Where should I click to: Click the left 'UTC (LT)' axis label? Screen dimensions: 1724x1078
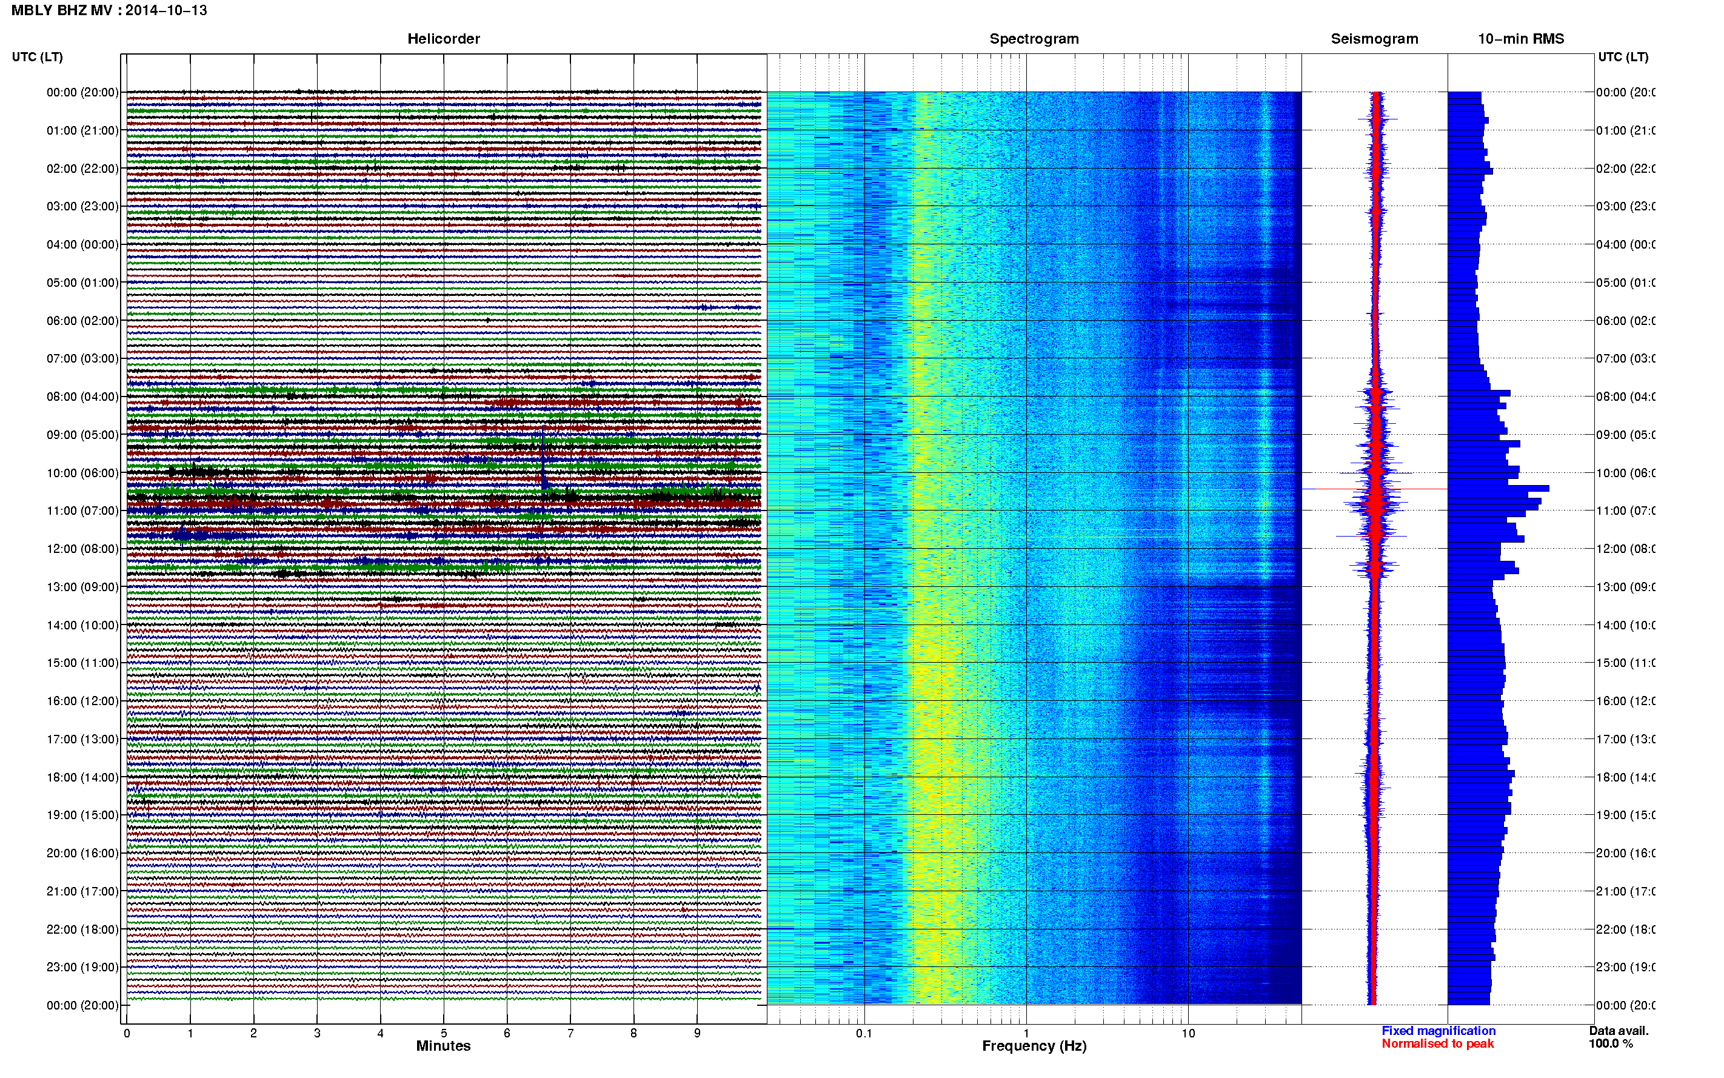pyautogui.click(x=37, y=57)
